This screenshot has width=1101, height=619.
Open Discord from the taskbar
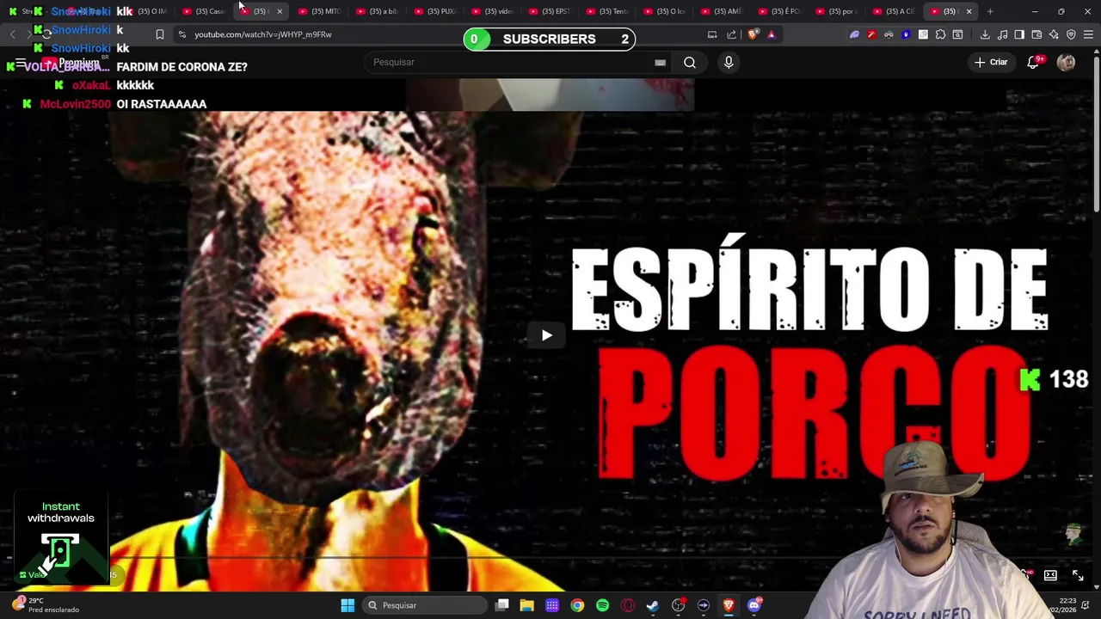(x=754, y=605)
